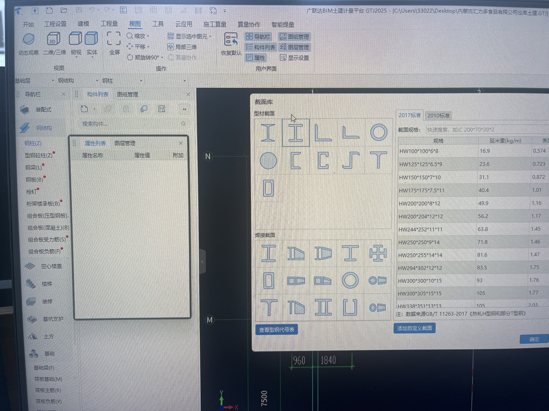
Task: Open the 云应用 ribbon tab
Action: tap(183, 24)
